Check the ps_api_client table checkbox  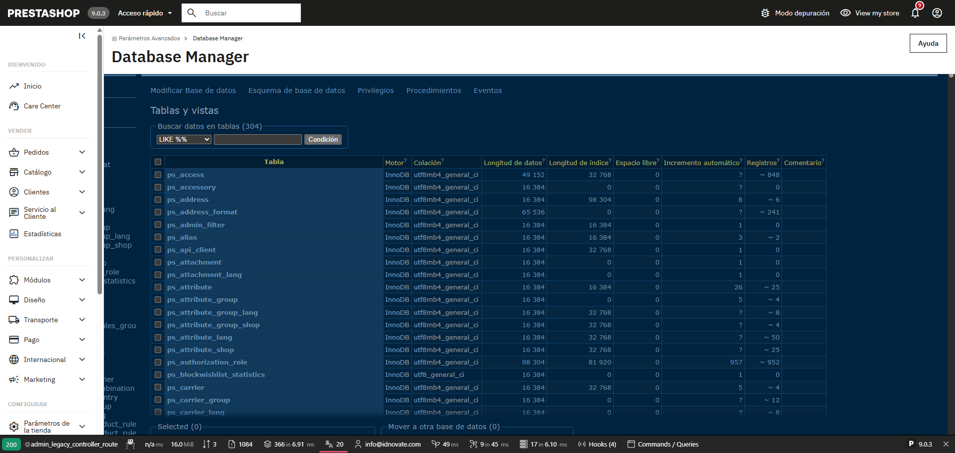pyautogui.click(x=158, y=250)
